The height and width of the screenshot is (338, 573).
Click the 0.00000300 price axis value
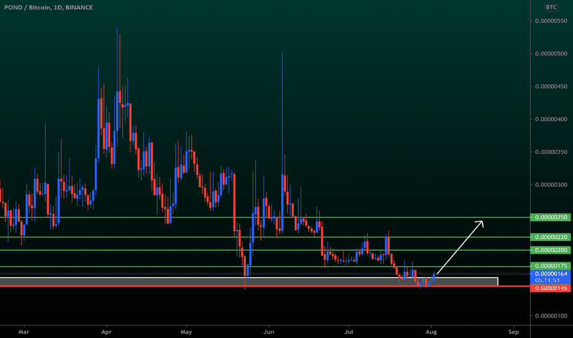(x=551, y=185)
